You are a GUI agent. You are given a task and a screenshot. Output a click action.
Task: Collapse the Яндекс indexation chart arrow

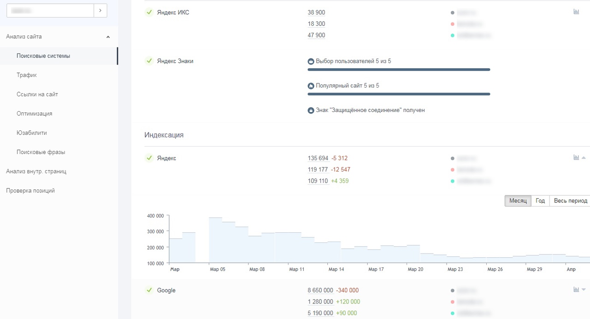tap(584, 158)
